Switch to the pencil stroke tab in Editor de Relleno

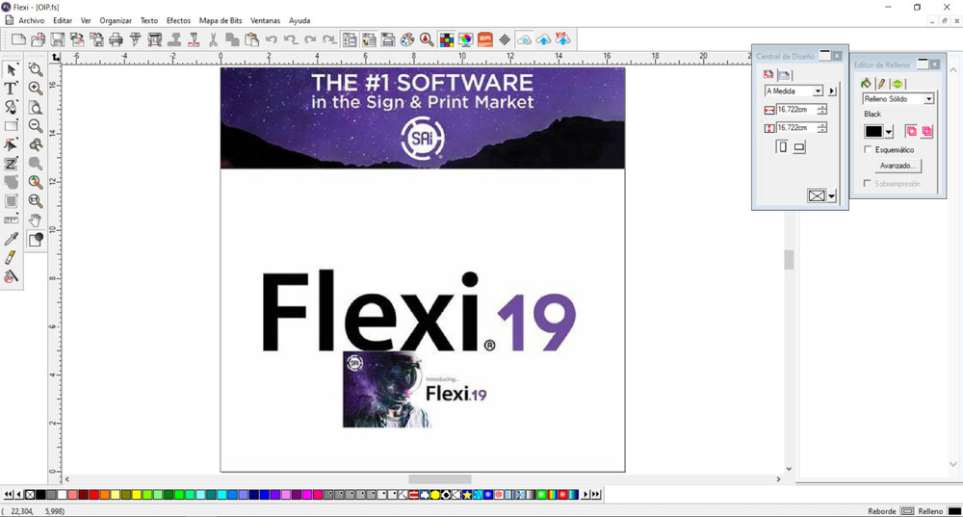pyautogui.click(x=881, y=84)
